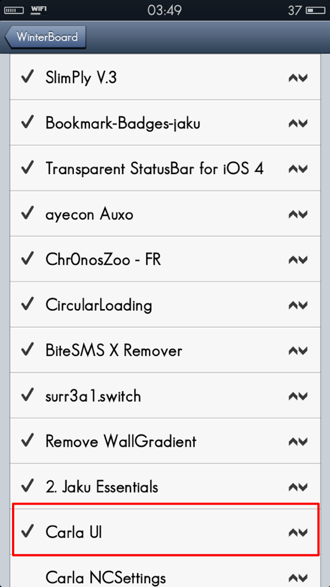The height and width of the screenshot is (587, 330).
Task: Select the ayecon Auxo list entry
Action: 165,214
